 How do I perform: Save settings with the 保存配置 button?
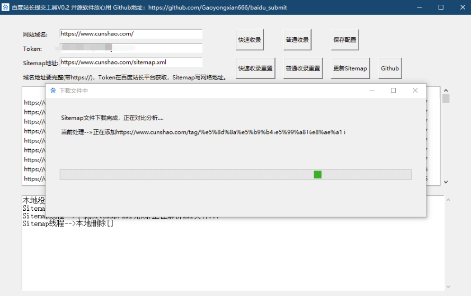344,40
